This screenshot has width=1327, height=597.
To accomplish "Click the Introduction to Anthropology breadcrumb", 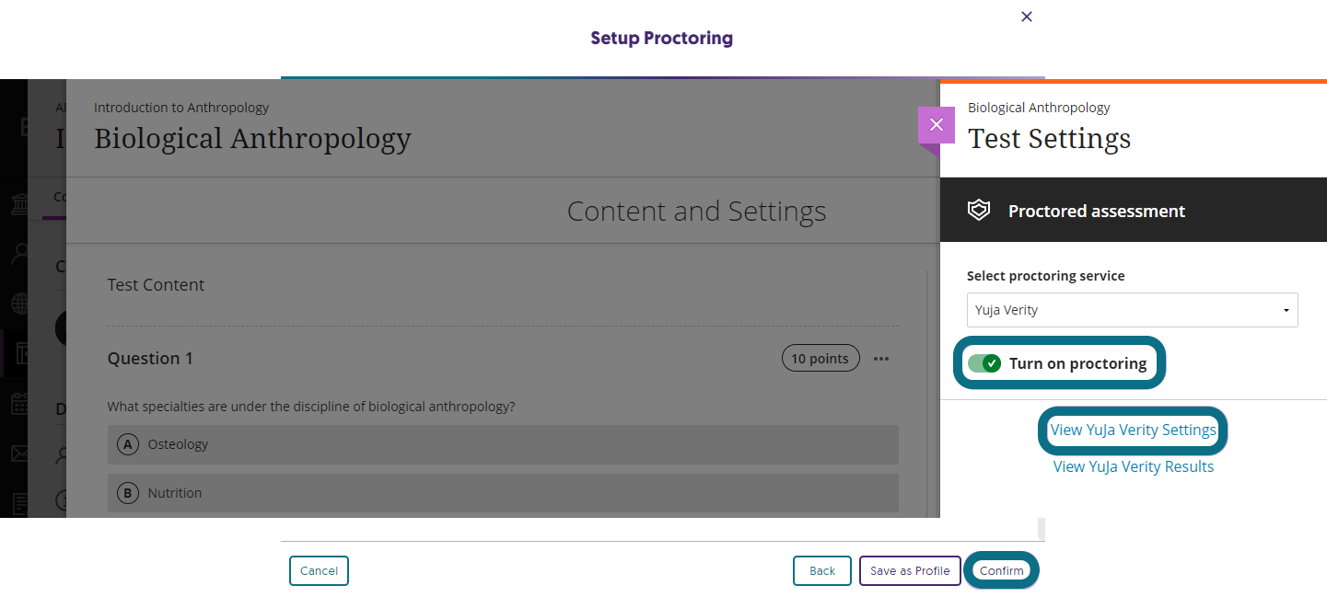I will 181,108.
